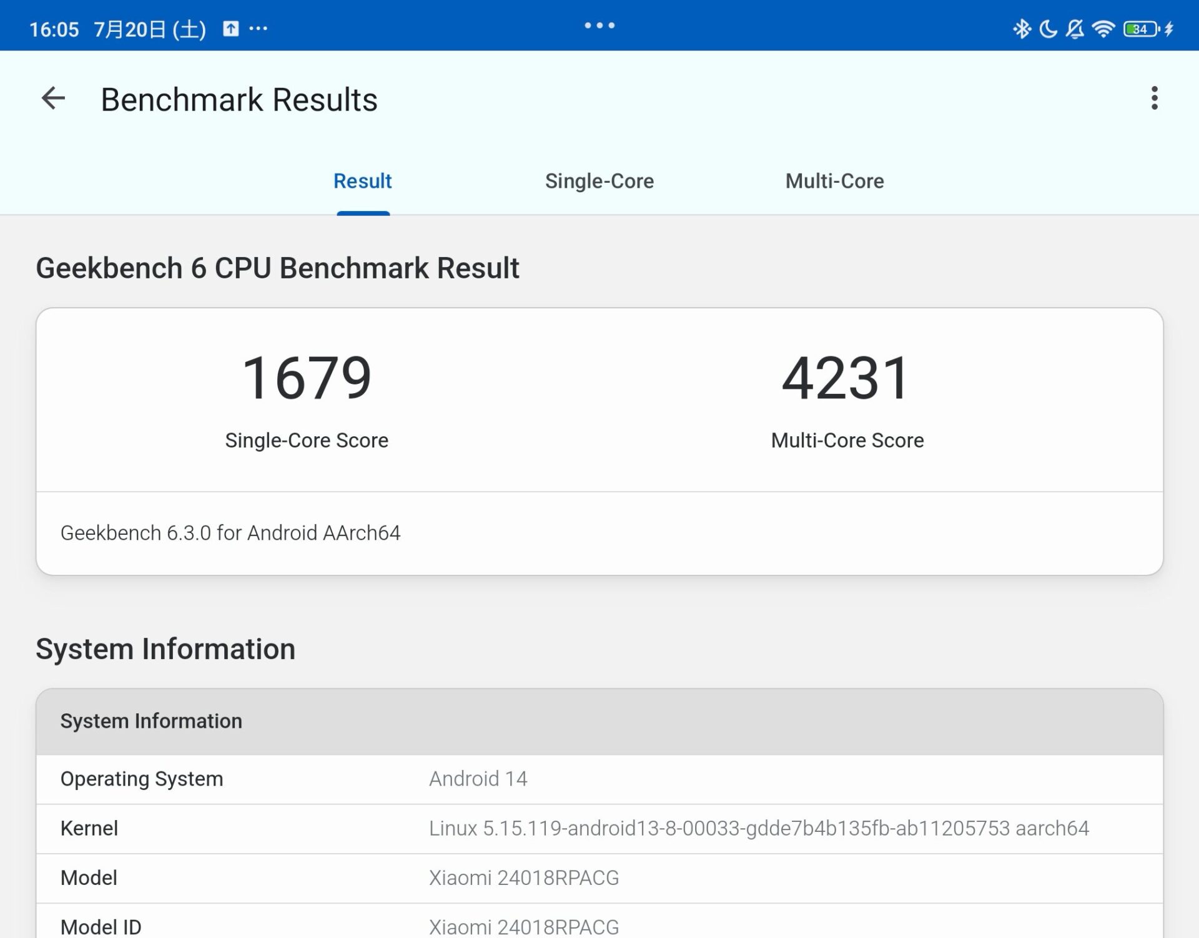Select the Operating System row
Screen dimensions: 1199x938
pyautogui.click(x=599, y=779)
